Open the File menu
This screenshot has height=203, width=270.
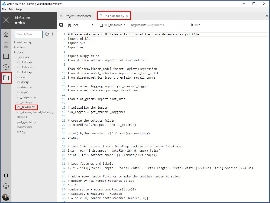click(4, 9)
